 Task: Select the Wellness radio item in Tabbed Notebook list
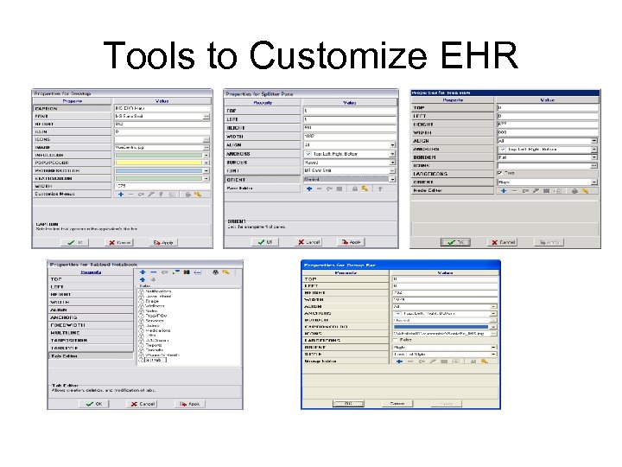tap(141, 306)
